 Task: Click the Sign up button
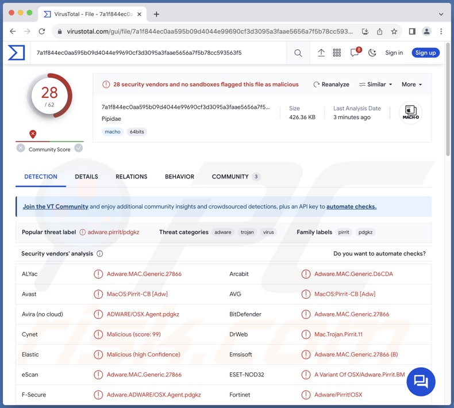tap(425, 53)
